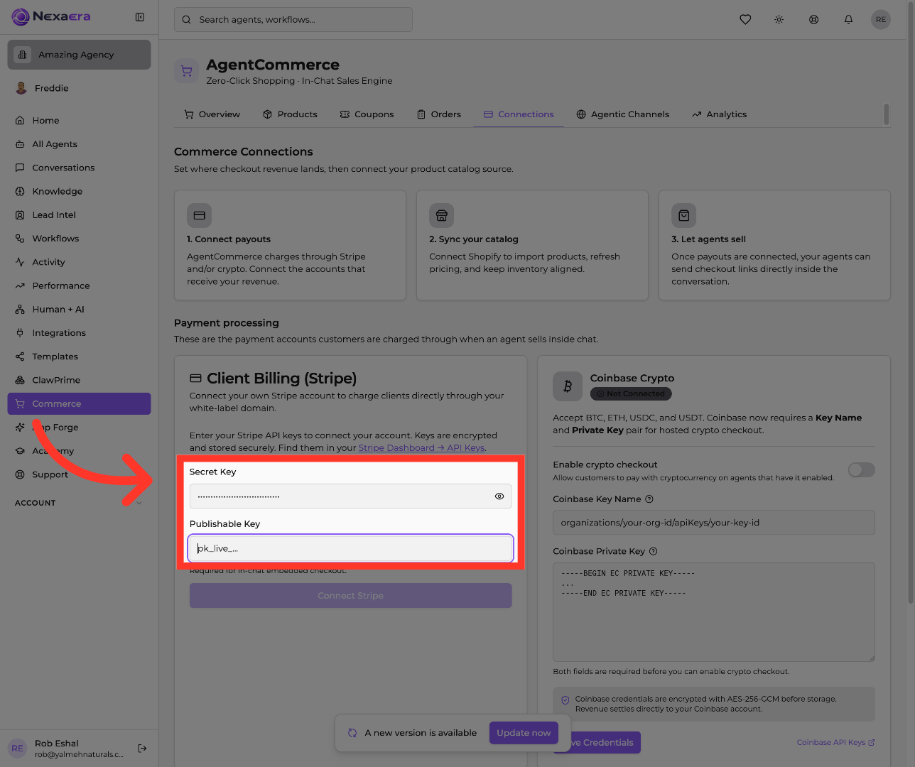Click the Publishable Key input field
Image resolution: width=915 pixels, height=767 pixels.
click(x=351, y=548)
